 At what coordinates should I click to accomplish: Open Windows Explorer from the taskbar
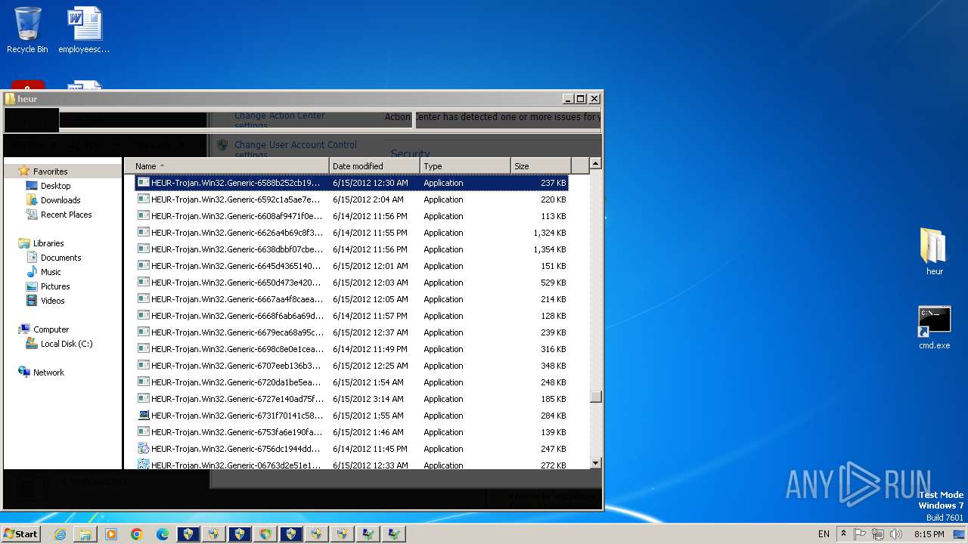click(x=85, y=534)
